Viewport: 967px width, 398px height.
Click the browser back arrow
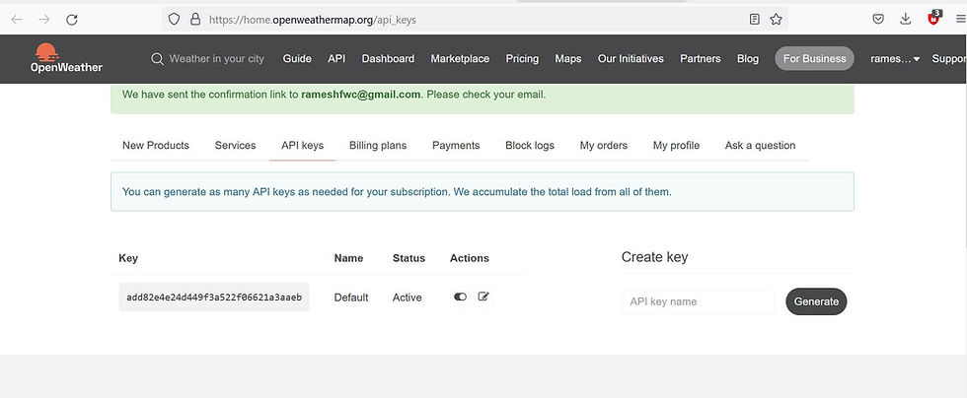pos(17,20)
